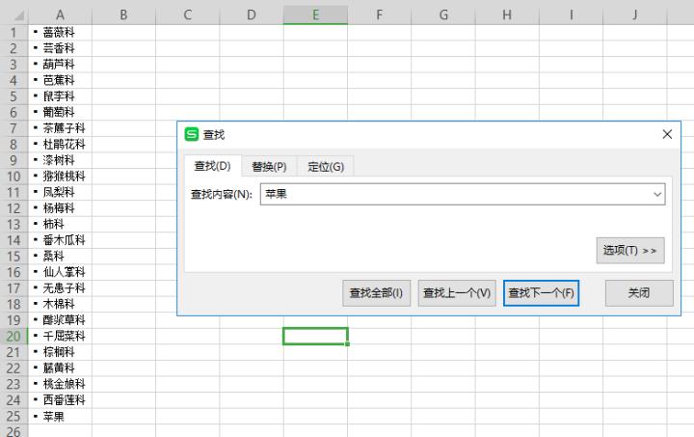
Task: Click cell A25 containing 苹果
Action: [60, 416]
